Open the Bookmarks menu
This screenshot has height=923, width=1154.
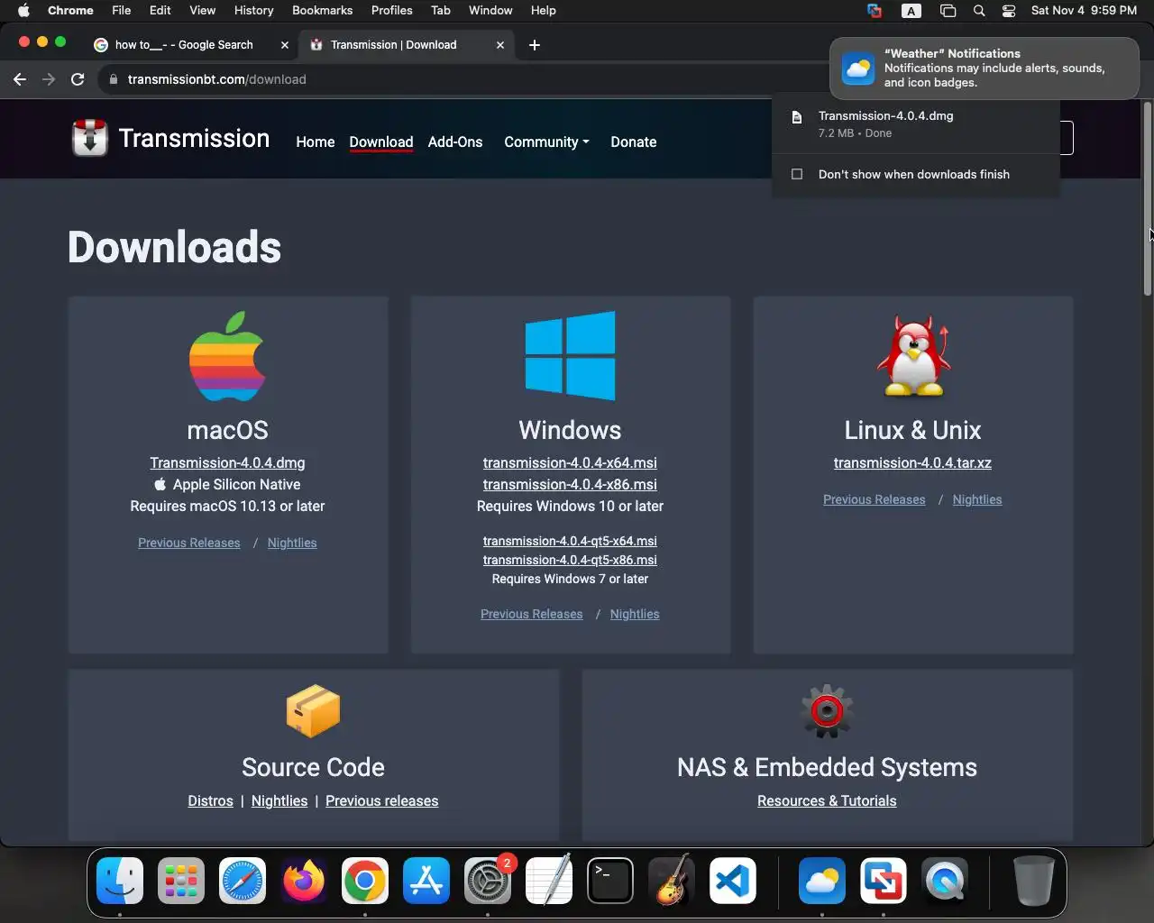[322, 11]
